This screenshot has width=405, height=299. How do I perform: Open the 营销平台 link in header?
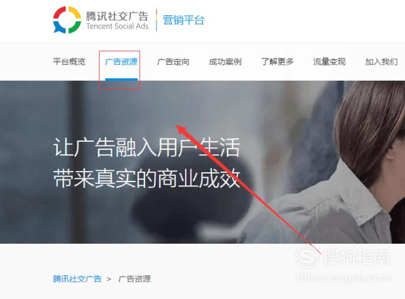183,20
